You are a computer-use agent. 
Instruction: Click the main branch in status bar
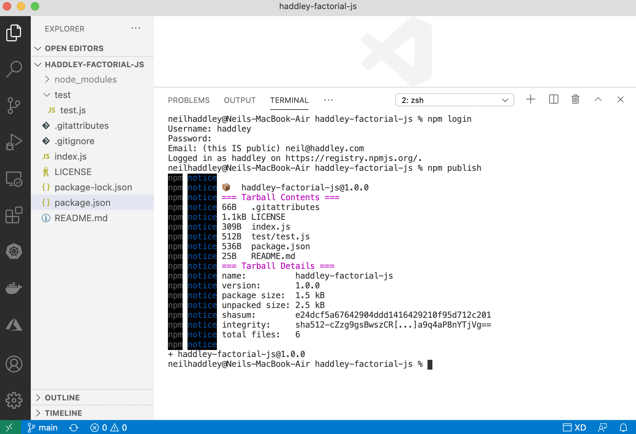43,428
